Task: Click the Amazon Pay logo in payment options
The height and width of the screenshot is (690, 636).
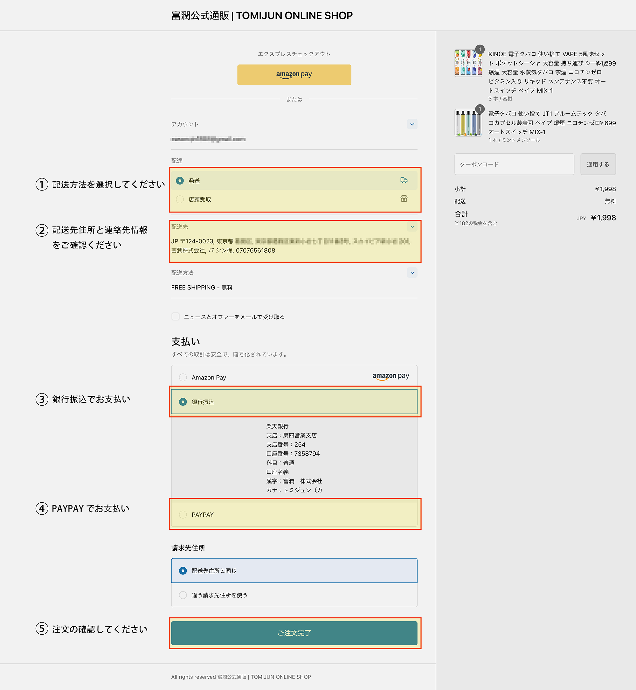Action: click(391, 376)
